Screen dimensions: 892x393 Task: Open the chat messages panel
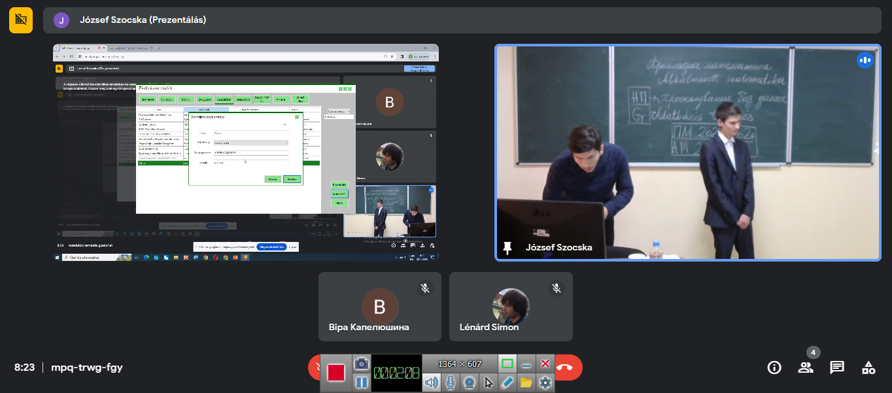pos(837,367)
